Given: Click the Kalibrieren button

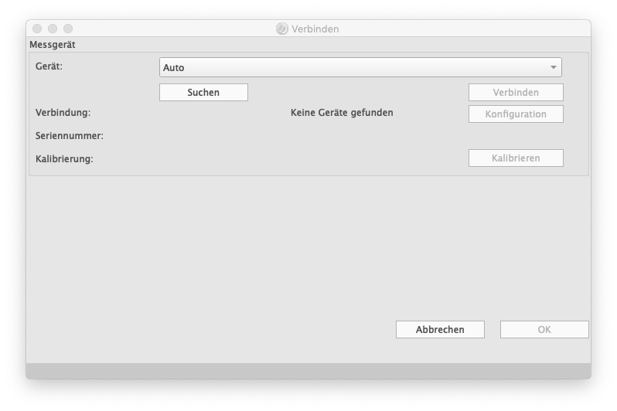Looking at the screenshot, I should click(x=516, y=158).
